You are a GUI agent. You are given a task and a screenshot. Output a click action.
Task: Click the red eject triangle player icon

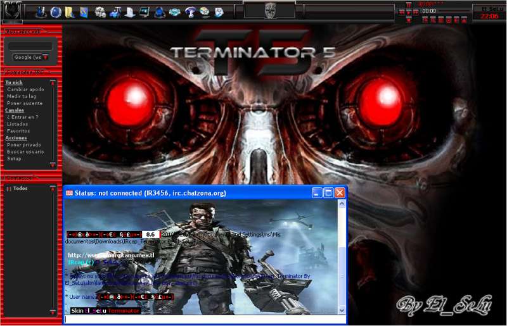point(464,20)
